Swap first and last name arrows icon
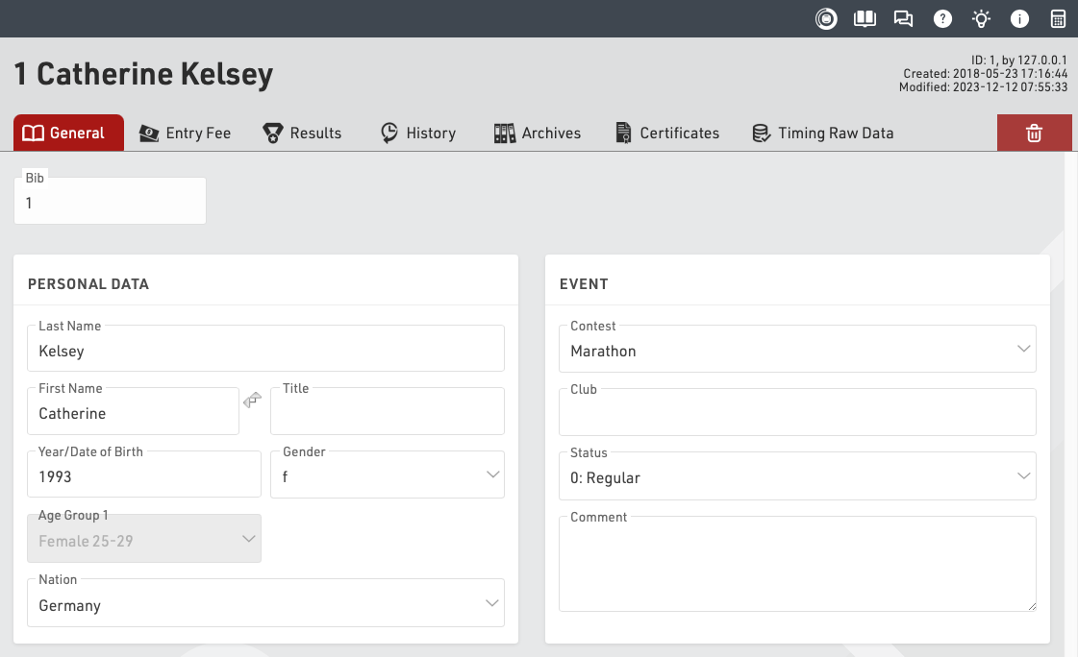1078x657 pixels. (x=253, y=401)
